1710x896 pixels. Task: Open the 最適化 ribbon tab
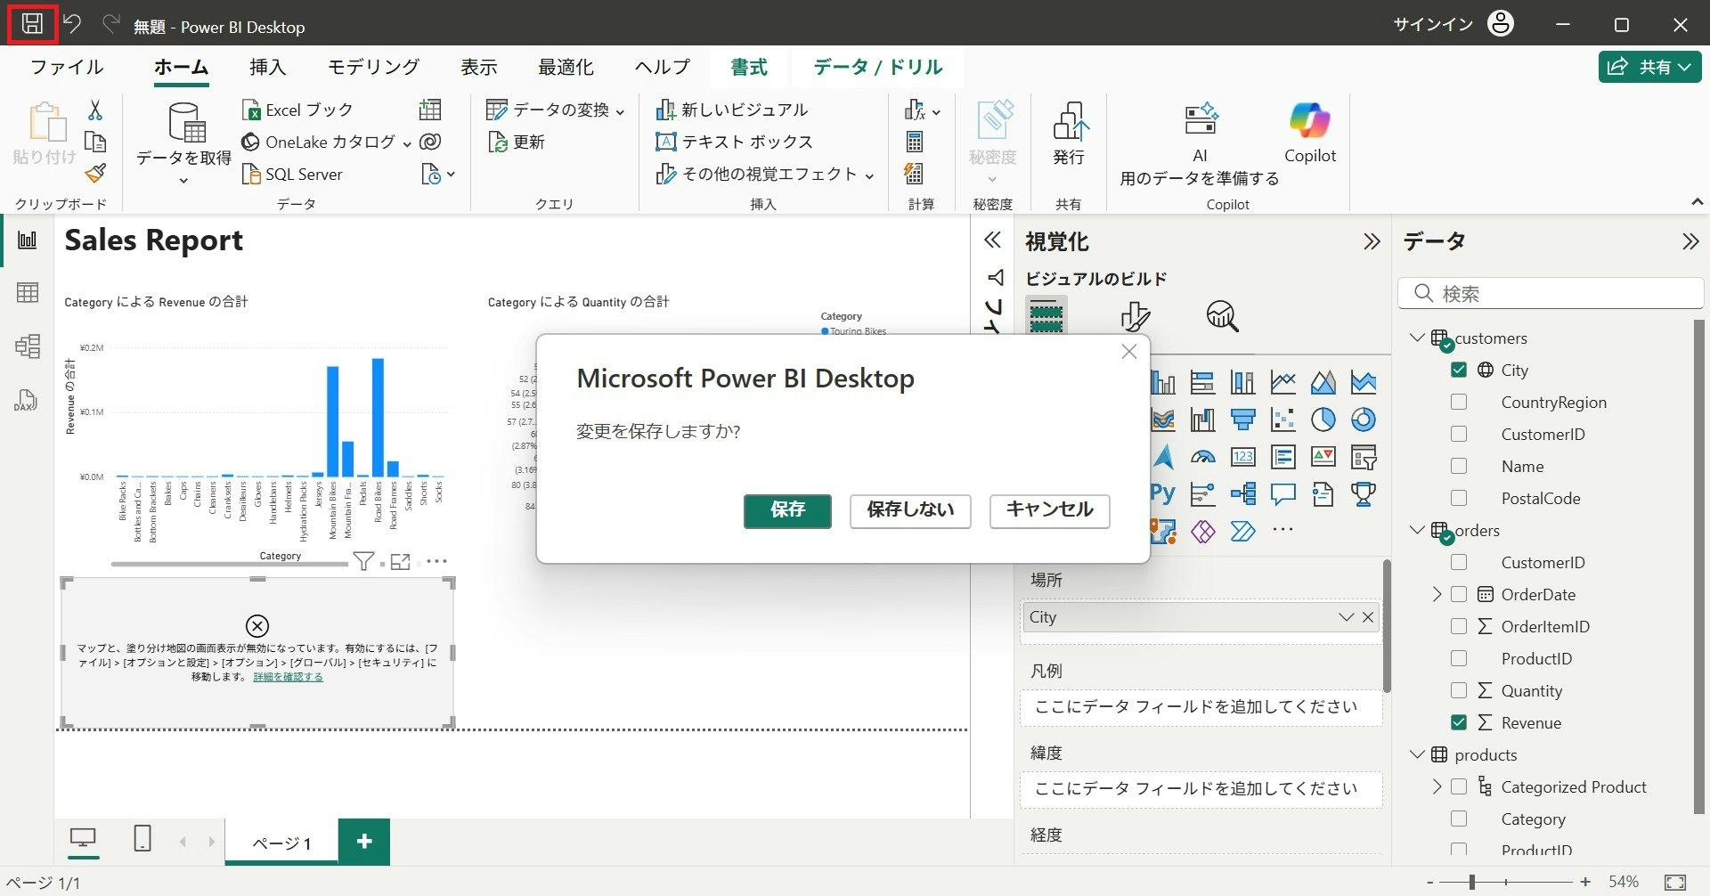(x=566, y=67)
